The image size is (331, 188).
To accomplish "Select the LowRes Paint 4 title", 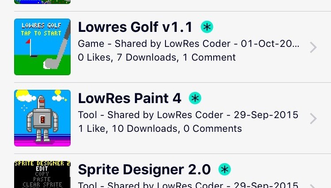I will pos(130,98).
